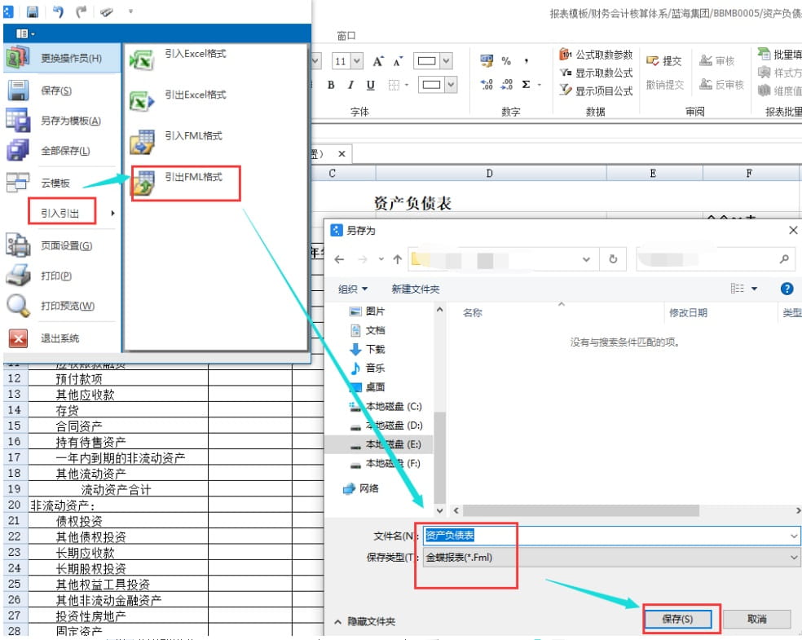Viewport: 802px width, 640px height.
Task: Expand the 组织 dropdown in dialog
Action: point(353,289)
